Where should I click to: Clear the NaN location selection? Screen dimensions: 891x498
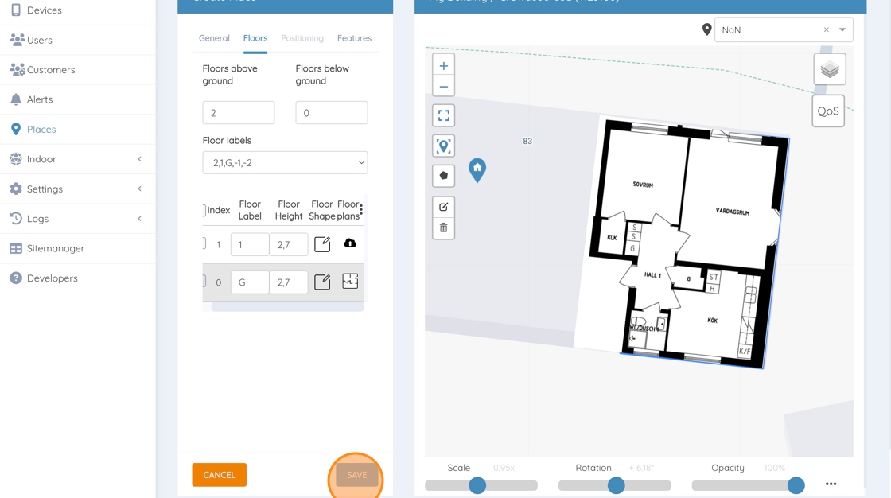click(x=827, y=30)
